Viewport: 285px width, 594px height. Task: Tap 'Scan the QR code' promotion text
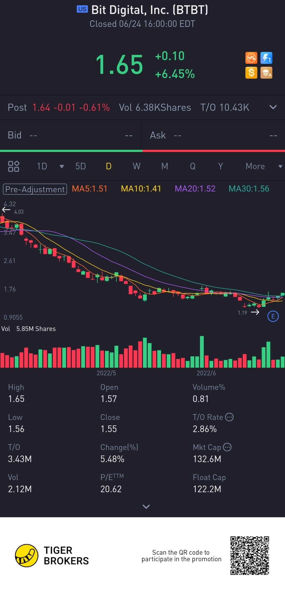click(181, 556)
